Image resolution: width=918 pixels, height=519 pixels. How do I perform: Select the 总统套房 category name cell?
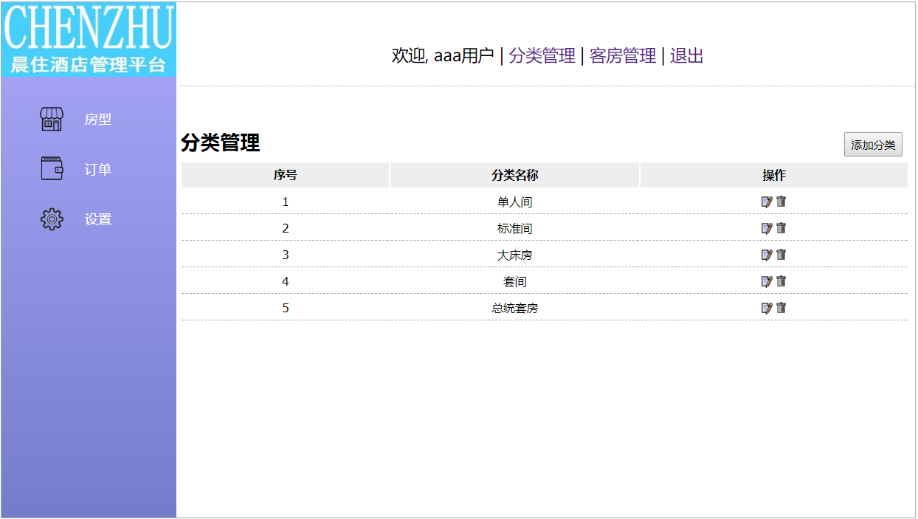[515, 308]
